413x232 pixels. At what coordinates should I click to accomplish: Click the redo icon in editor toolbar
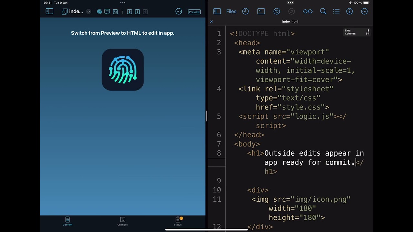[x=292, y=11]
